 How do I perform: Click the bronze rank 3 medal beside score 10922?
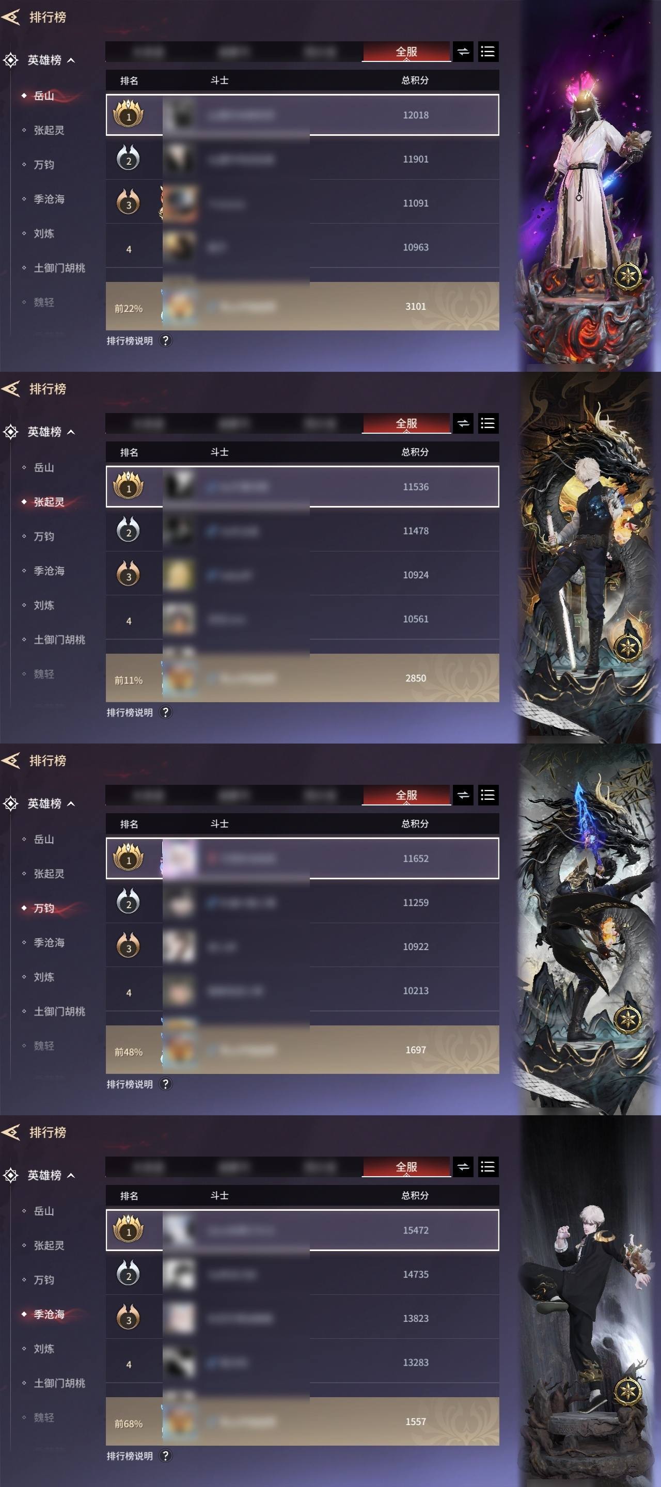[128, 947]
